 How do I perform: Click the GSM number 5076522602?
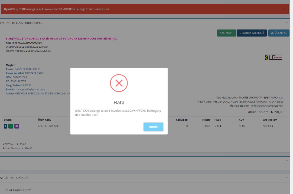20,77
